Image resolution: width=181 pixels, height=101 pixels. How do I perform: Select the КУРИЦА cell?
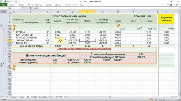(x=30, y=32)
